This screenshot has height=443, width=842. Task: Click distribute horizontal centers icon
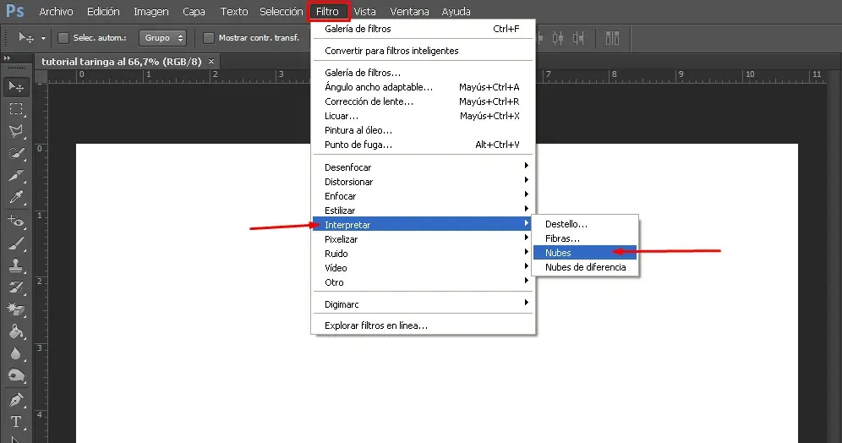pyautogui.click(x=558, y=38)
